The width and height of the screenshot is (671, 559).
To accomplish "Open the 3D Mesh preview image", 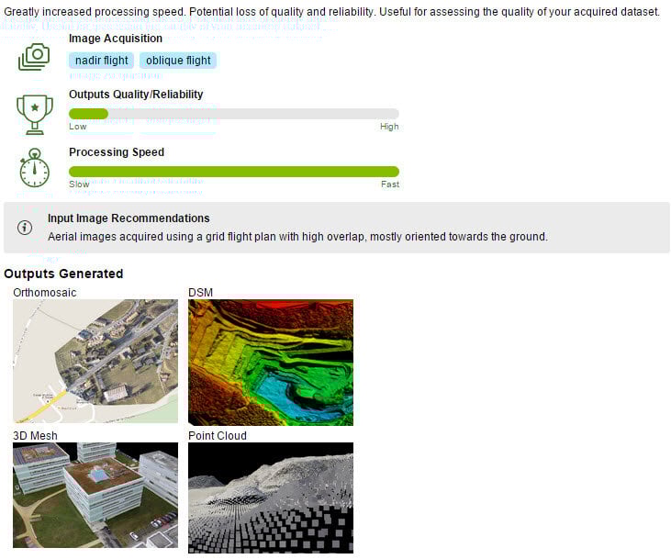I will click(95, 498).
